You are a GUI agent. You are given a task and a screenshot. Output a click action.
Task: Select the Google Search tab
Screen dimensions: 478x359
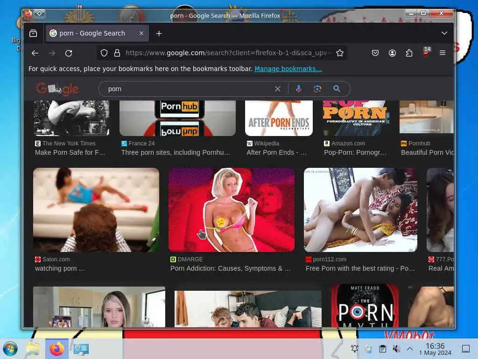(x=97, y=33)
